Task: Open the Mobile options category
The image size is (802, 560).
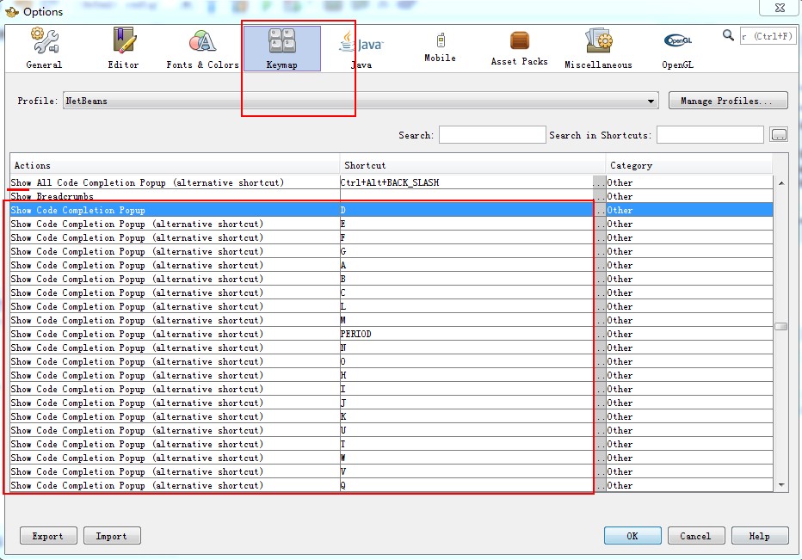Action: (x=440, y=47)
